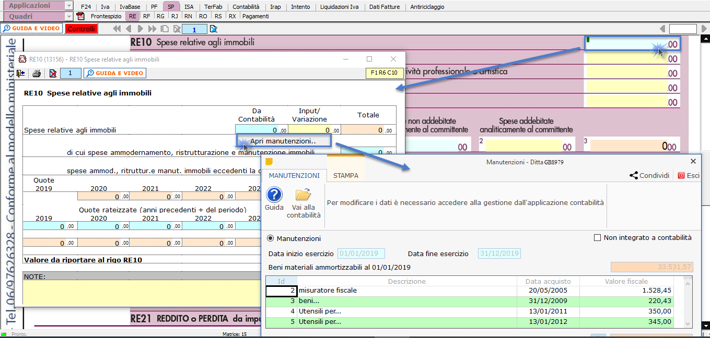
Task: Click the left arrow beside top-right box
Action: [x=662, y=29]
